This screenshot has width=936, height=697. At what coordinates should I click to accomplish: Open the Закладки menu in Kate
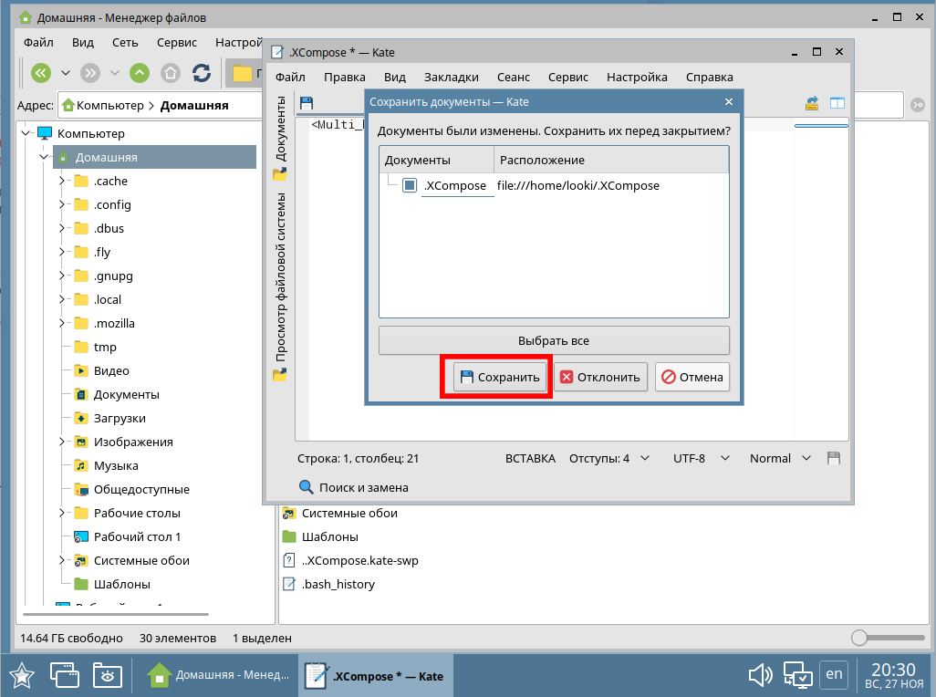451,78
